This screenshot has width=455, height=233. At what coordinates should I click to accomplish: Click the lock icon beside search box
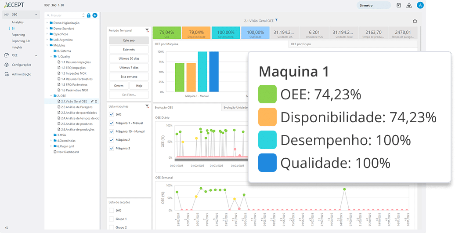pos(89,15)
